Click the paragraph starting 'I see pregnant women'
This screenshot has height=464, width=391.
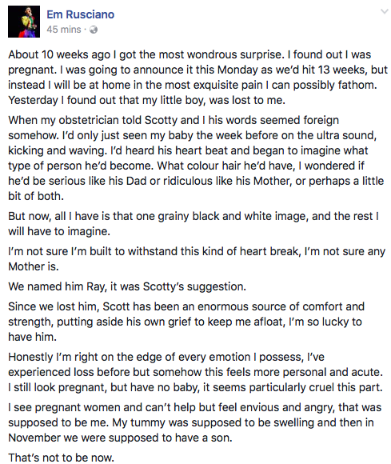(x=195, y=422)
